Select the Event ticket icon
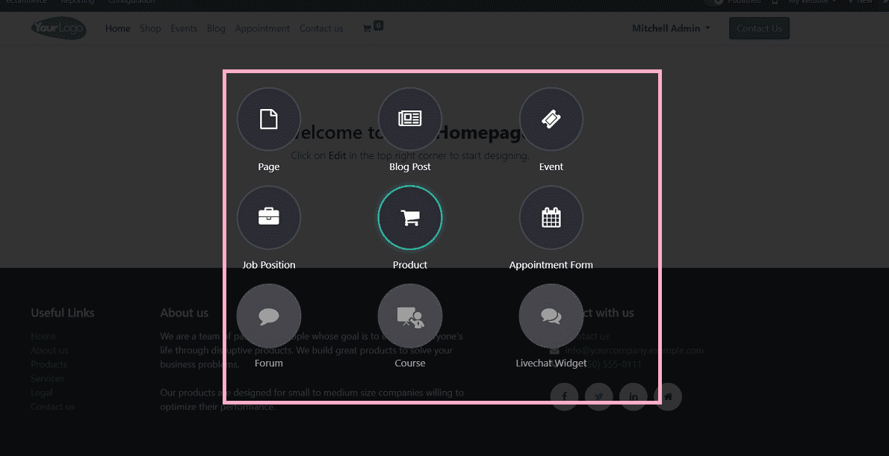Image resolution: width=889 pixels, height=456 pixels. click(551, 119)
